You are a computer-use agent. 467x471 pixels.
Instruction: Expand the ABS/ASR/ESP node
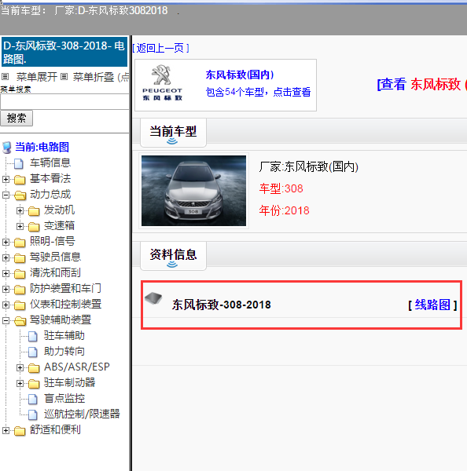[20, 367]
